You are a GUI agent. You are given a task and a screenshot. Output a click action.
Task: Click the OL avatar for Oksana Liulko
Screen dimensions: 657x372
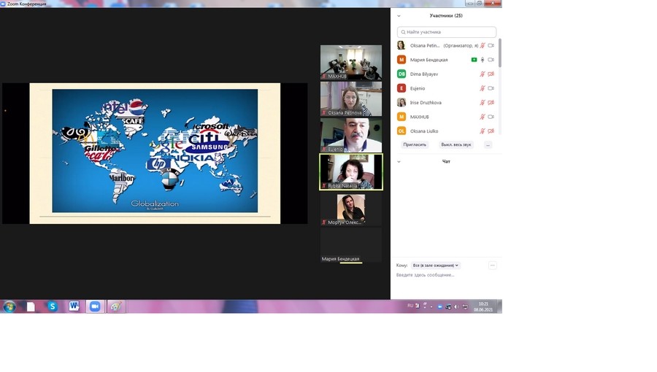(401, 131)
